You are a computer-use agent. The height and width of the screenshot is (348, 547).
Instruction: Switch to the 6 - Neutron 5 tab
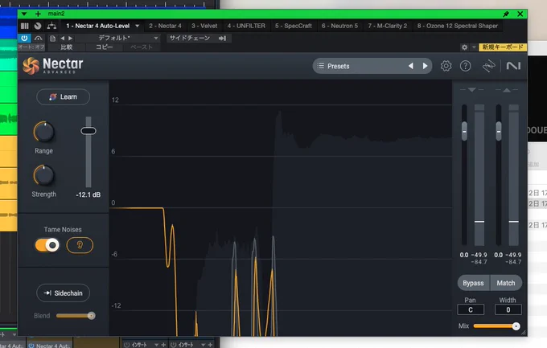pos(339,26)
